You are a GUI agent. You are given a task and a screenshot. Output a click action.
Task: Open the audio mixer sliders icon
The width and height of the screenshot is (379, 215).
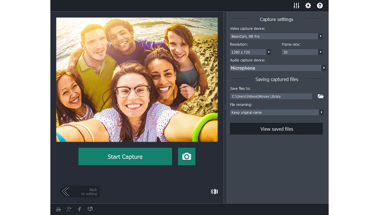296,6
